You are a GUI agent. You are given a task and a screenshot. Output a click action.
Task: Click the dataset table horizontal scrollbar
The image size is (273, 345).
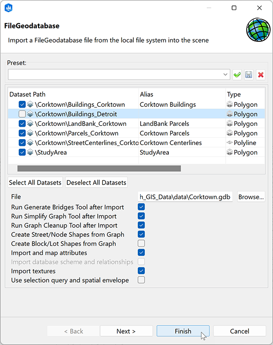(99, 169)
